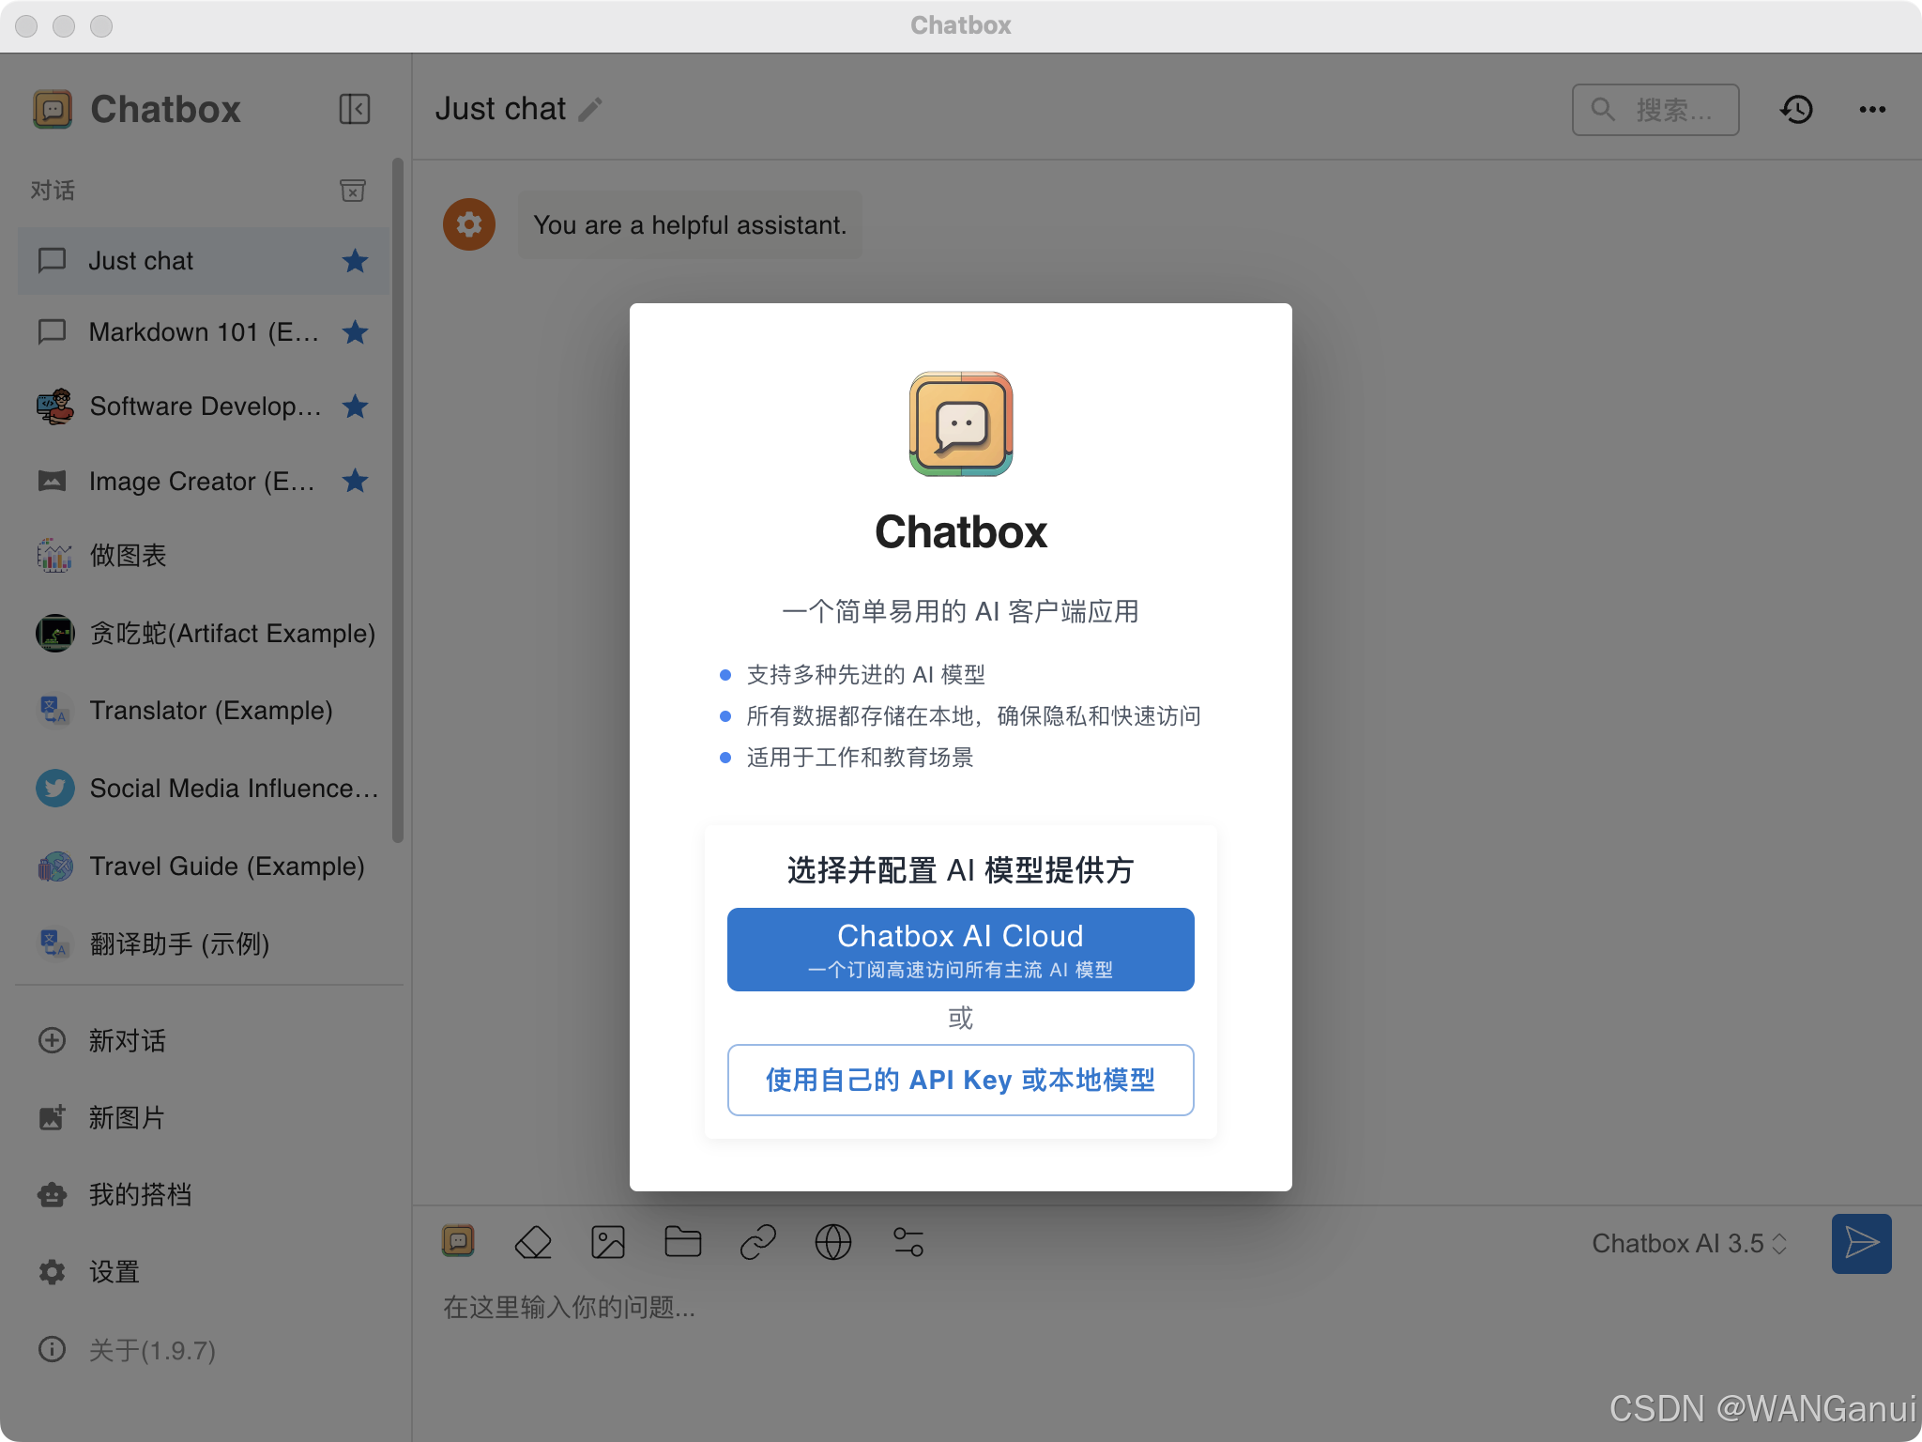Viewport: 1922px width, 1442px height.
Task: Open the 设置 settings menu item
Action: [x=114, y=1272]
